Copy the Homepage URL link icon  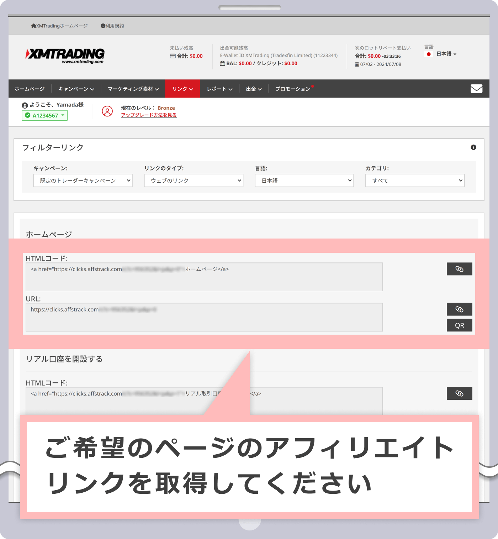(x=460, y=309)
